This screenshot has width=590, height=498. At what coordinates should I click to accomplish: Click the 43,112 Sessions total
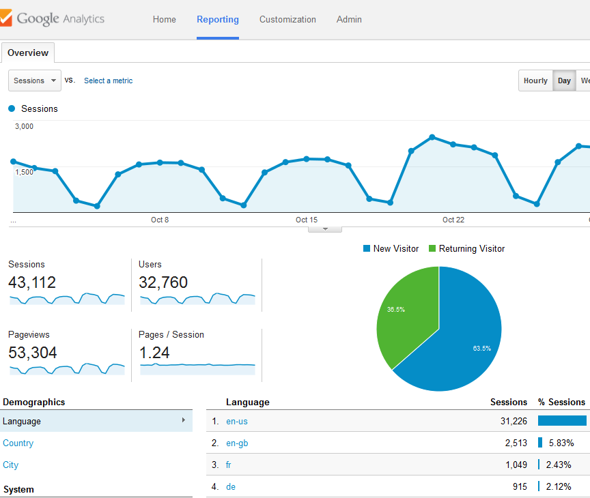[x=31, y=282]
